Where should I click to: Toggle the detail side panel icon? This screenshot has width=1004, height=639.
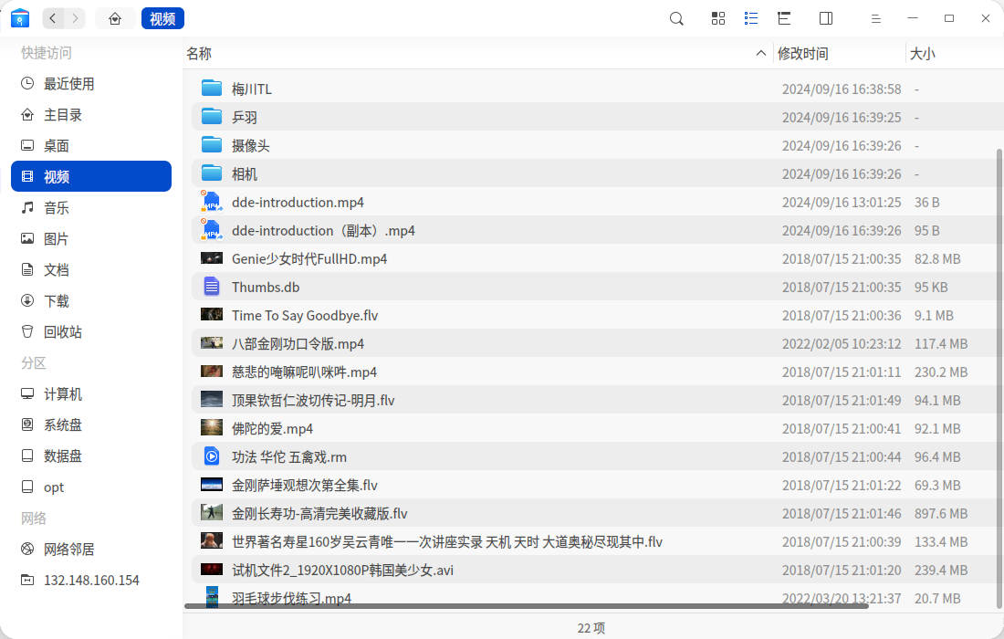point(826,18)
